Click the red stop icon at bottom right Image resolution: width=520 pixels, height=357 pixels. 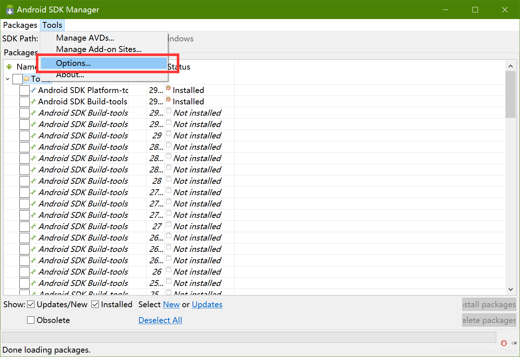click(x=504, y=343)
